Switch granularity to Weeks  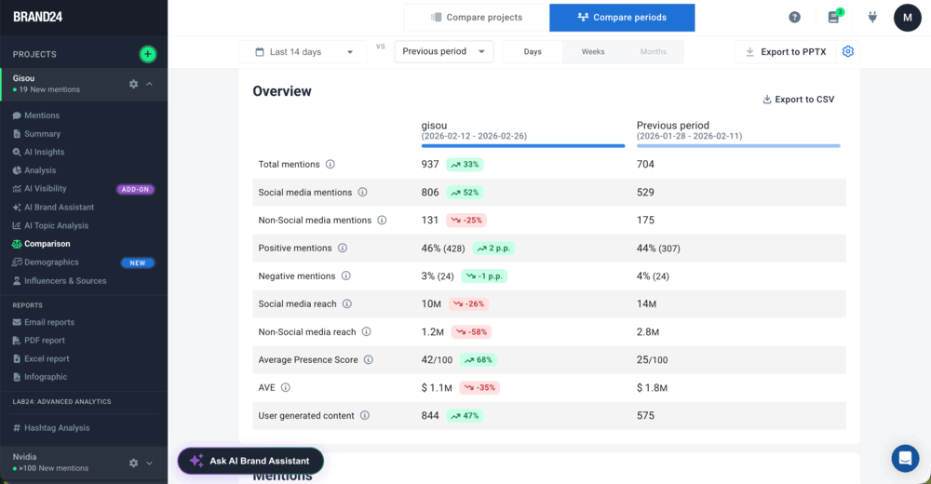593,52
